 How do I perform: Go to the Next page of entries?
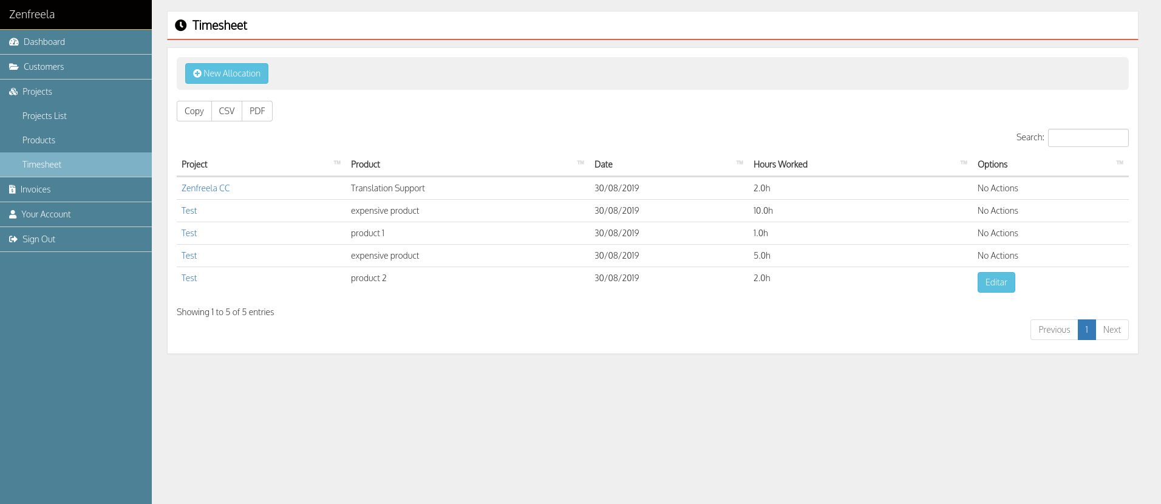tap(1111, 330)
